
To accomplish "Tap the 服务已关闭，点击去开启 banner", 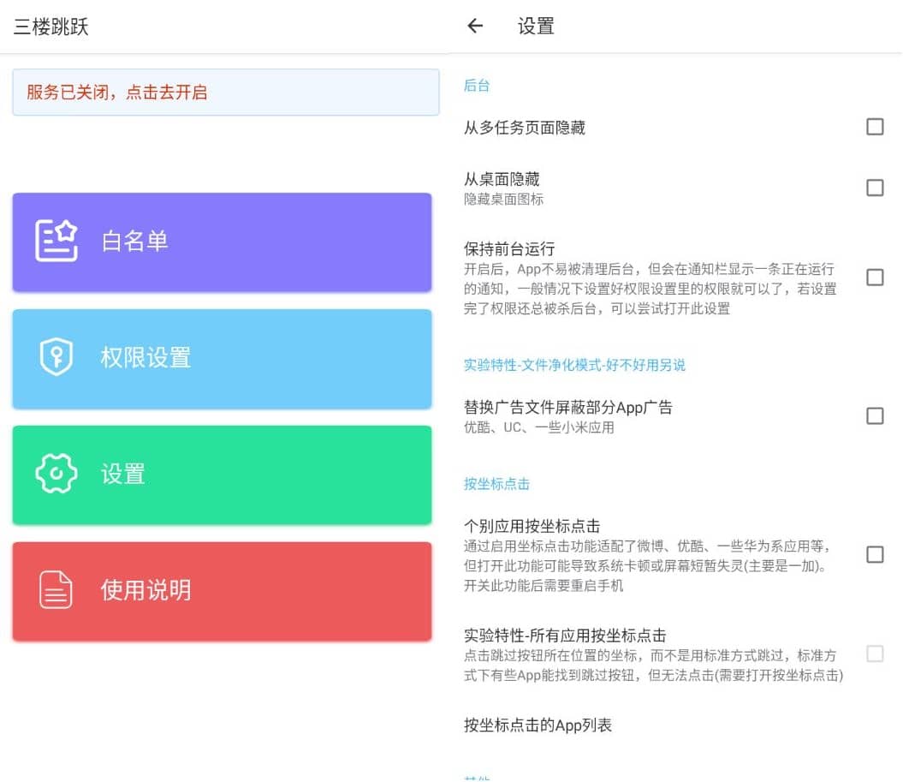I will [226, 93].
